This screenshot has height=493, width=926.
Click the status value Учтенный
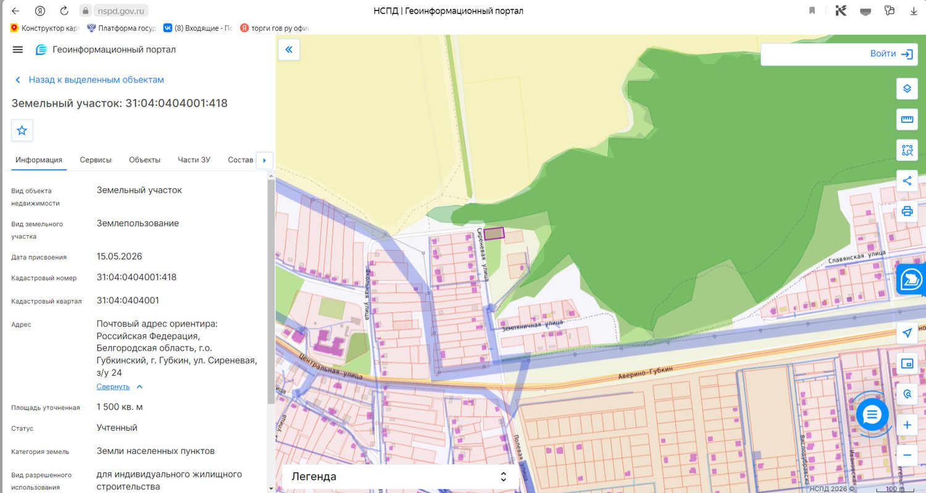(117, 428)
